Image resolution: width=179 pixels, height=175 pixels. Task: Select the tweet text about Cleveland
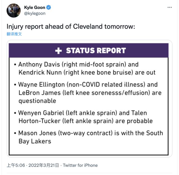[x=71, y=27]
